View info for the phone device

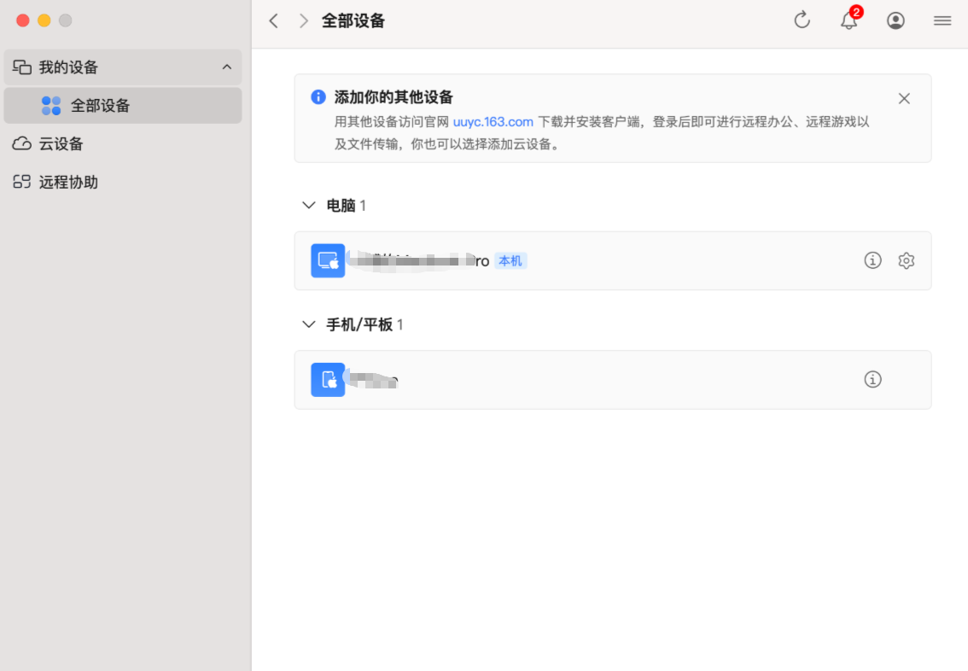[x=872, y=380]
